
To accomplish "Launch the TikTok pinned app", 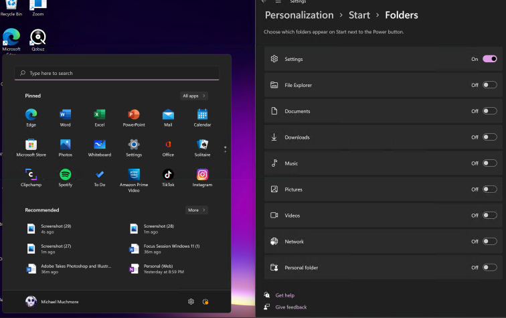I will pos(168,175).
